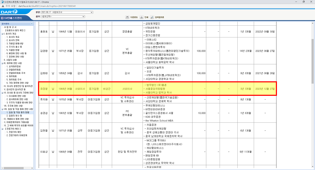Select 2. 전문가와의 이해관계
Viewport: 315px width, 170px height.
point(17,135)
